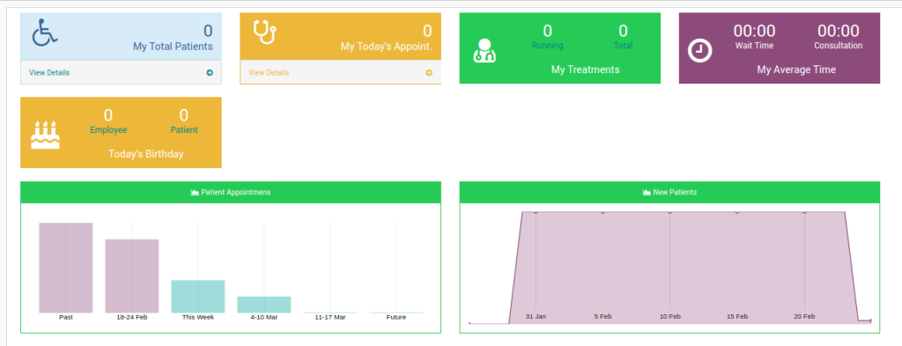
Task: Select the My Today's Appoint. label
Action: tap(386, 47)
